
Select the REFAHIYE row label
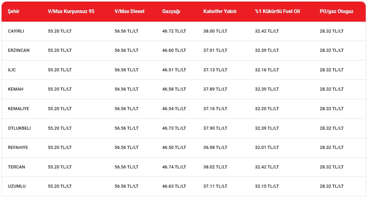[x=18, y=147]
